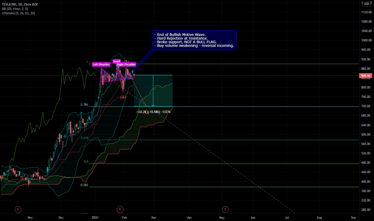374x221 pixels.
Task: Select the 'Head' pattern label
Action: pos(117,61)
